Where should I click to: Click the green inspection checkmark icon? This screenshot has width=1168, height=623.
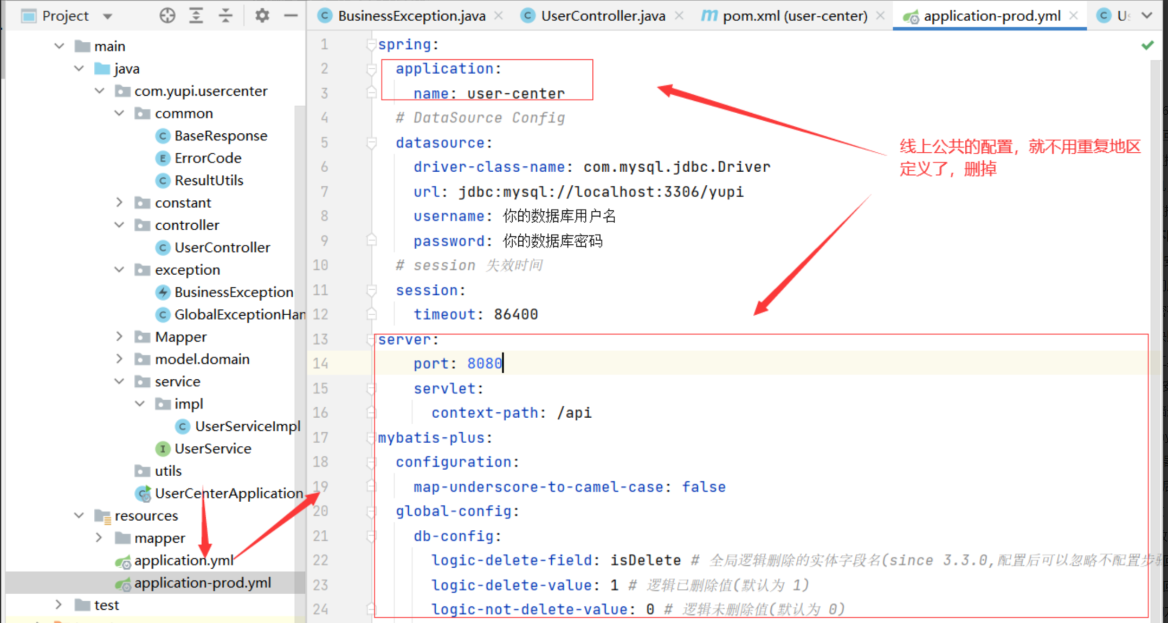pyautogui.click(x=1147, y=46)
